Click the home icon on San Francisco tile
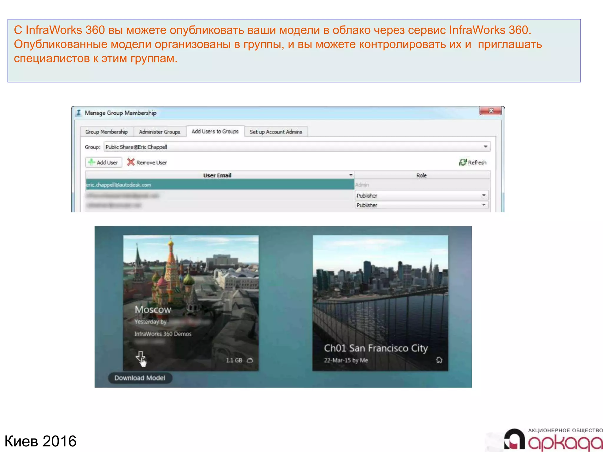This screenshot has width=603, height=452. click(439, 360)
